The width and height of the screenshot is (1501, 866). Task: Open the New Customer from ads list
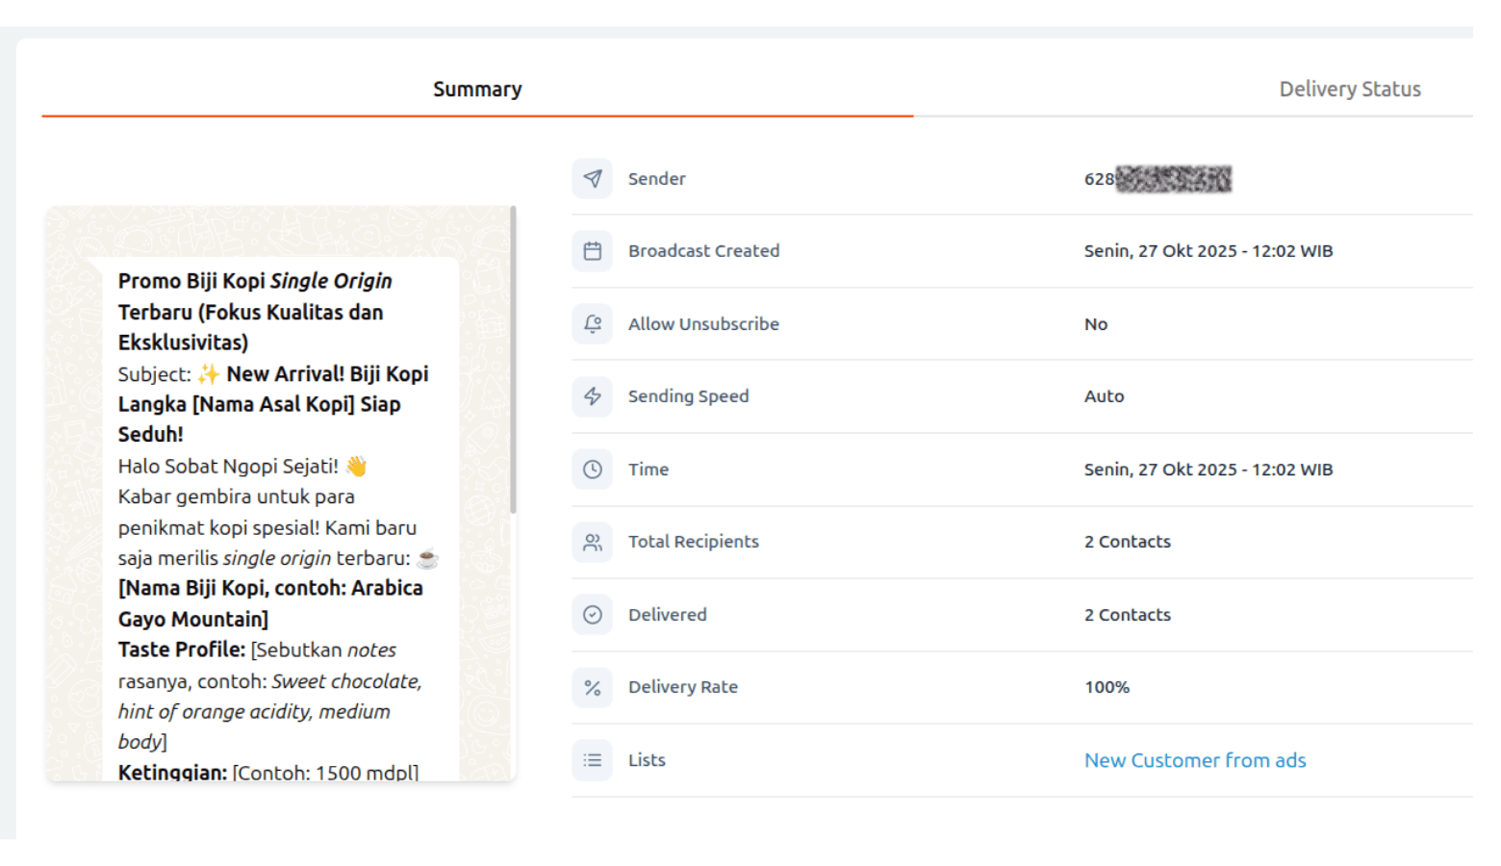pos(1194,760)
